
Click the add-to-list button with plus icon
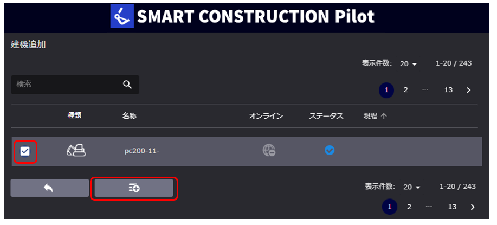134,188
